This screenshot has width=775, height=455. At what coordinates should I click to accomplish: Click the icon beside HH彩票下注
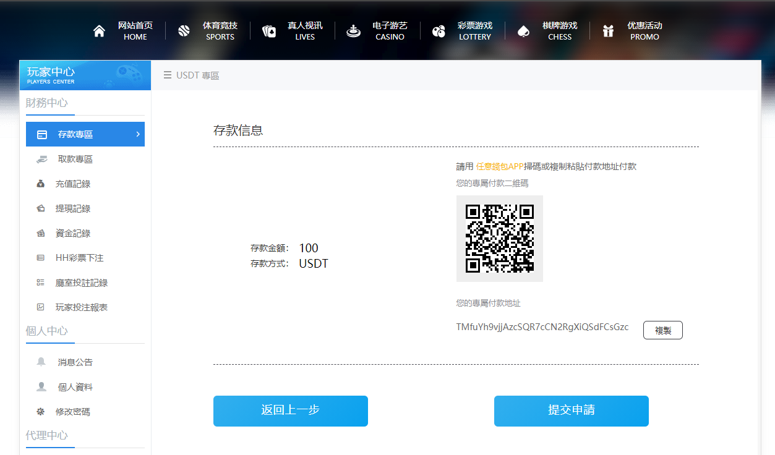point(41,258)
